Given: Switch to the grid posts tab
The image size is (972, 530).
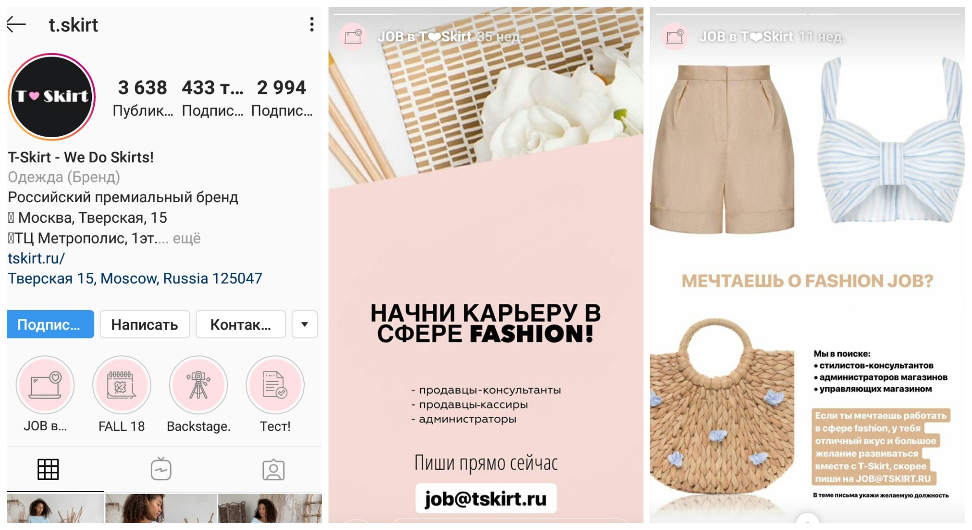Looking at the screenshot, I should 48,469.
